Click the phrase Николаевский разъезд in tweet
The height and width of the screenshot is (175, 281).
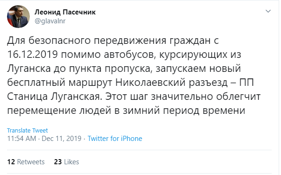(x=171, y=83)
